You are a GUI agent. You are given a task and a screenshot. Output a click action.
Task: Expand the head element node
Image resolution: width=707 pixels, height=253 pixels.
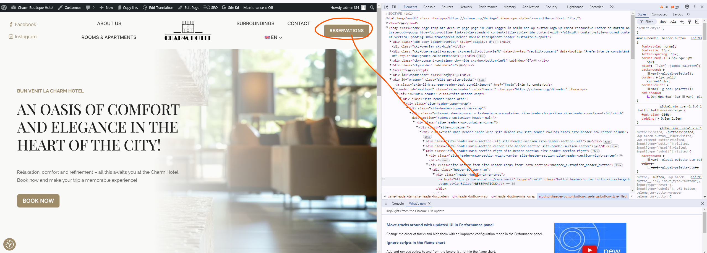(387, 23)
